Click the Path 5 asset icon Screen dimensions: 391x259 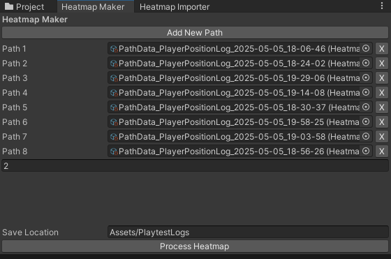click(114, 108)
